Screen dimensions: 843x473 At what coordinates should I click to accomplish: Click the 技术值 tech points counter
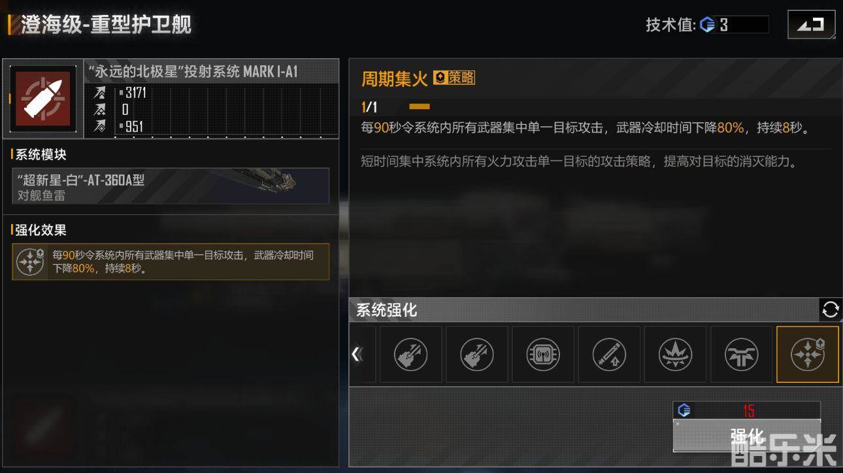[x=707, y=25]
